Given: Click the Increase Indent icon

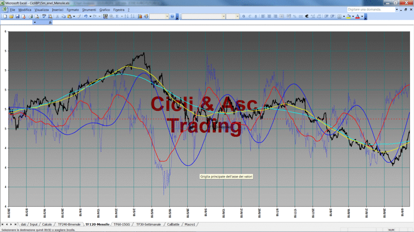Looking at the screenshot, I should pyautogui.click(x=332, y=16).
